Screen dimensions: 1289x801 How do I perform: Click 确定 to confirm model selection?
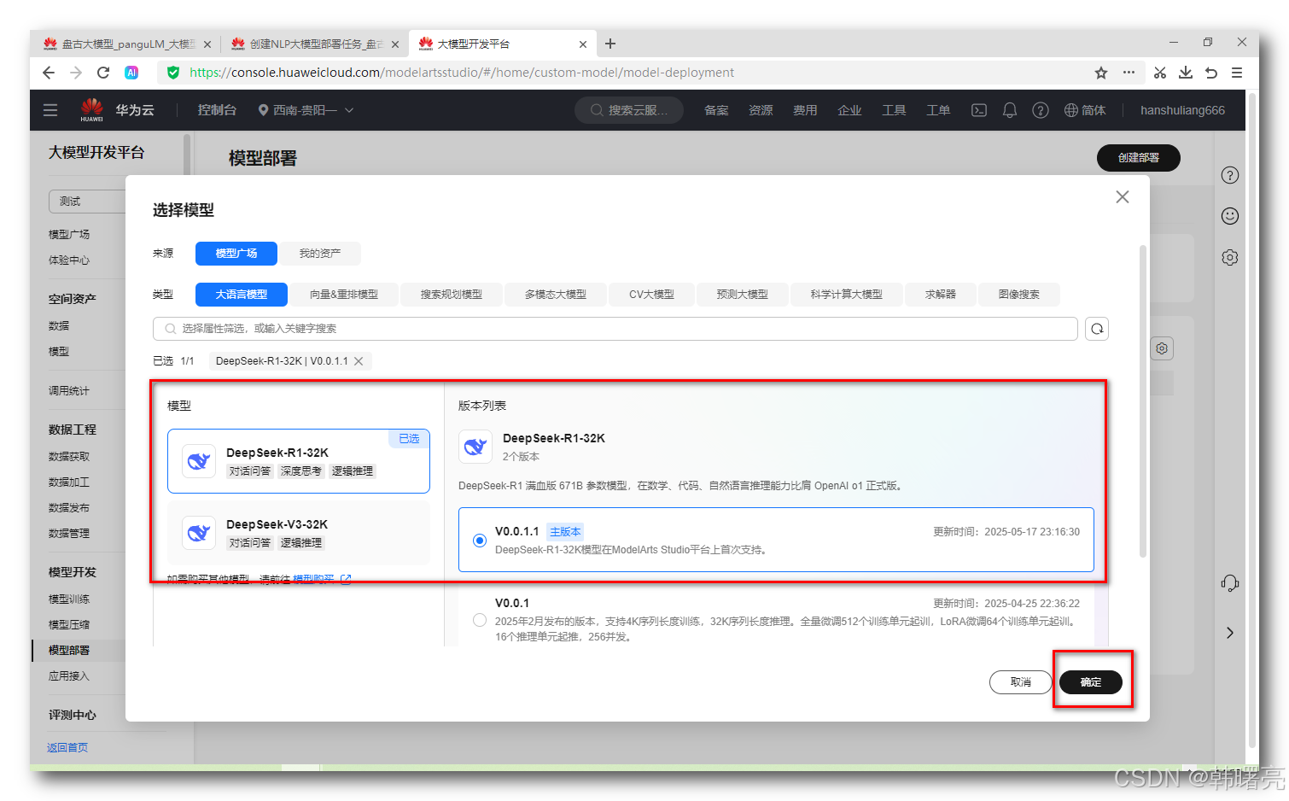[x=1091, y=682]
